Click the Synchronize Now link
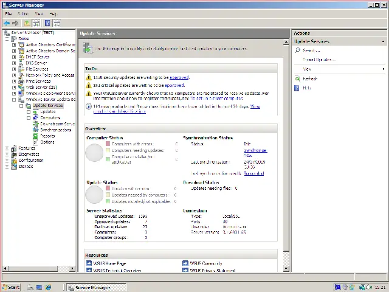The width and height of the screenshot is (389, 292). click(255, 153)
